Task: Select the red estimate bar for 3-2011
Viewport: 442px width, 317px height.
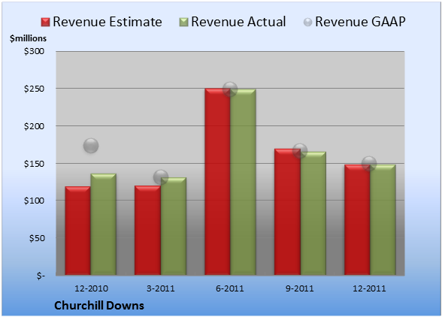Action: (x=147, y=231)
